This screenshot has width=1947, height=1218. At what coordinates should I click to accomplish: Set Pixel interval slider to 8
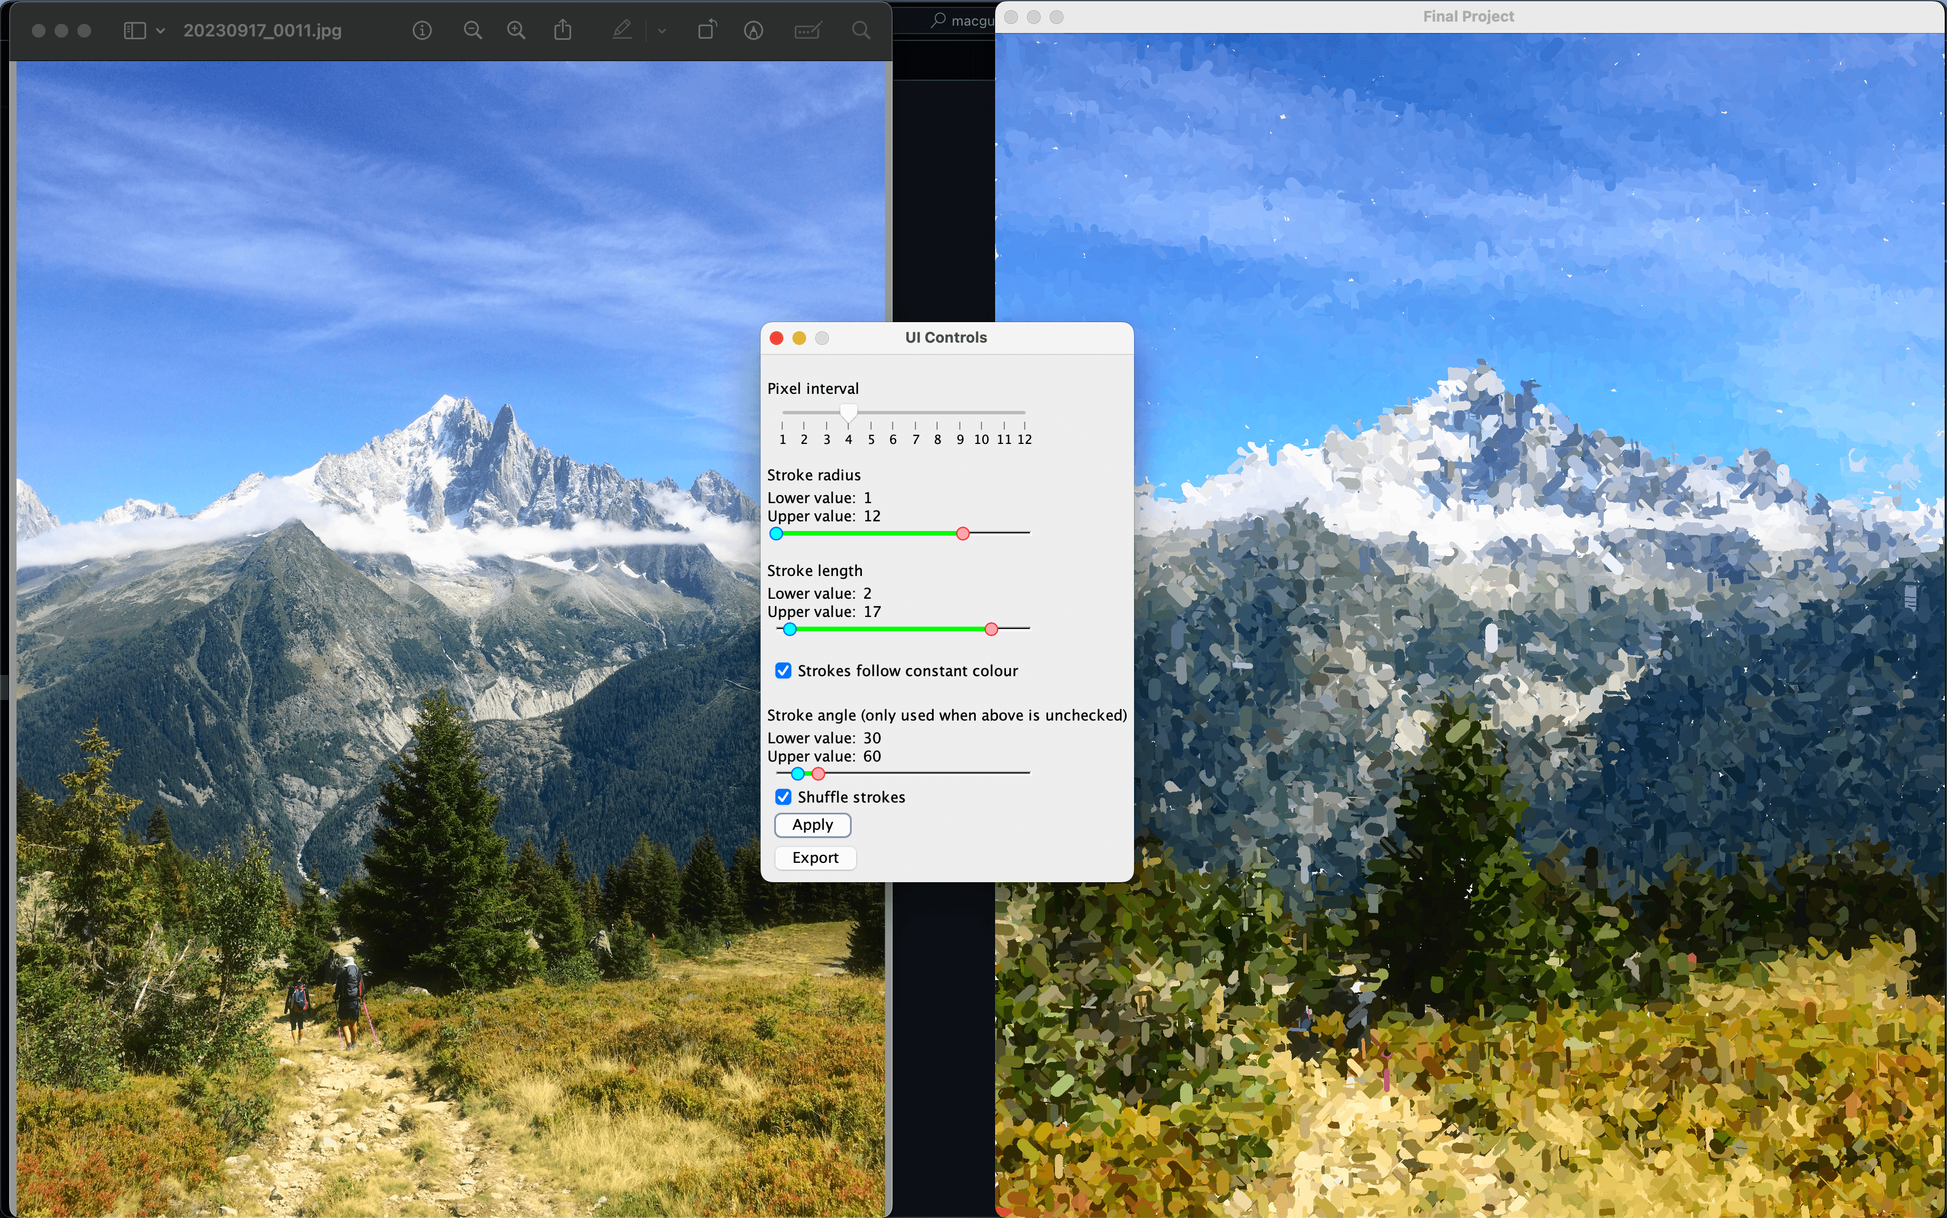(x=938, y=413)
